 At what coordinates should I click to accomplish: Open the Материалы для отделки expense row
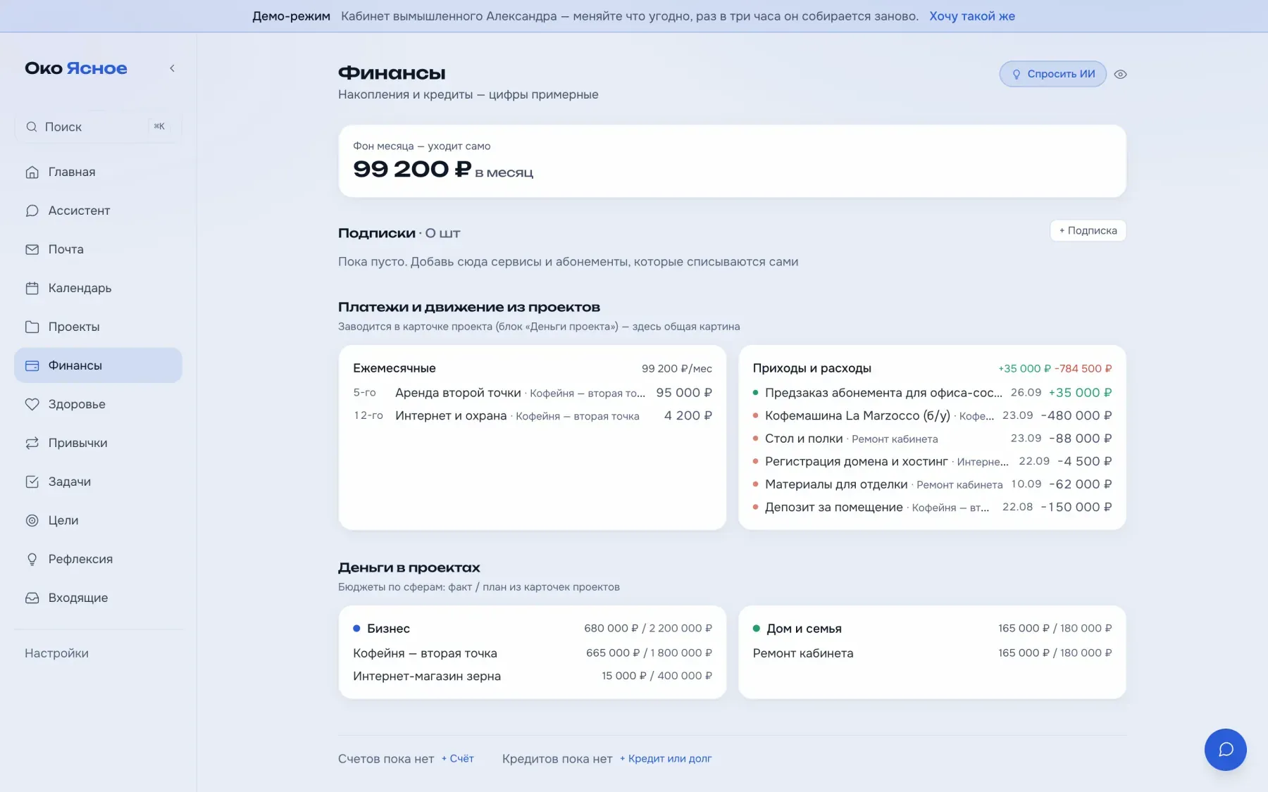point(932,484)
